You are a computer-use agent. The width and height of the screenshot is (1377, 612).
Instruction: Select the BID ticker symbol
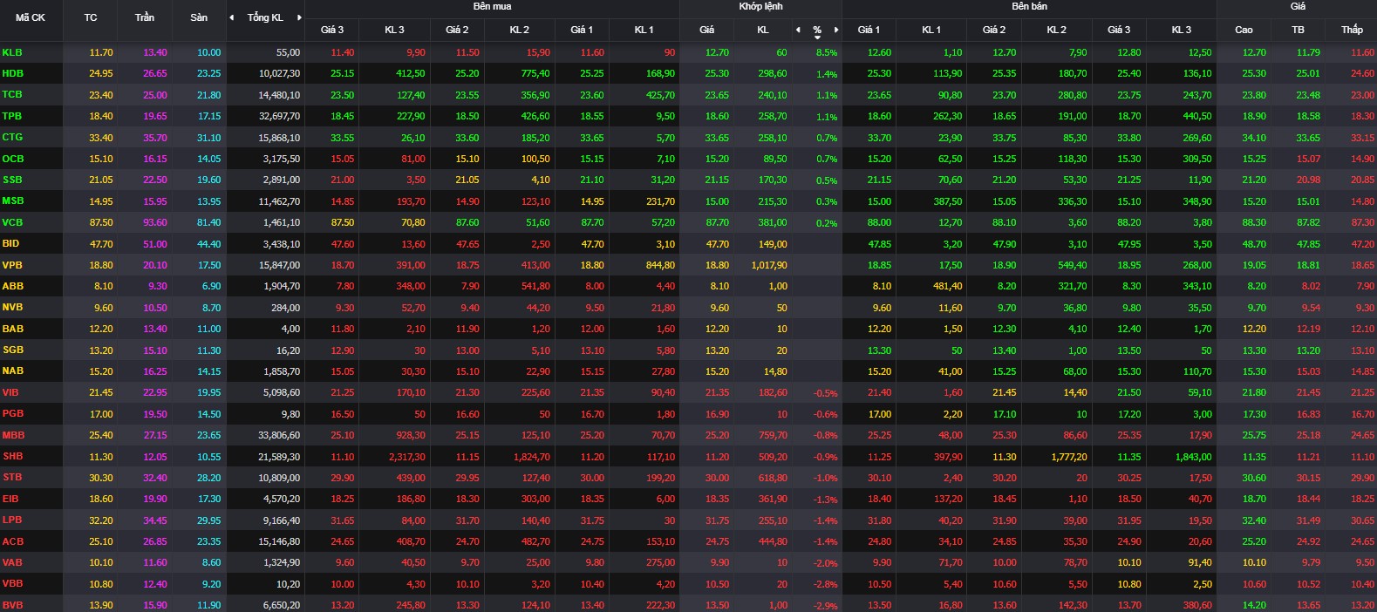point(10,243)
